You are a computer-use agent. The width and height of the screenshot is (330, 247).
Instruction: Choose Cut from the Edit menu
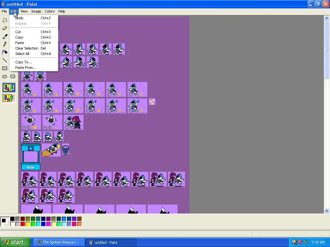[x=34, y=32]
